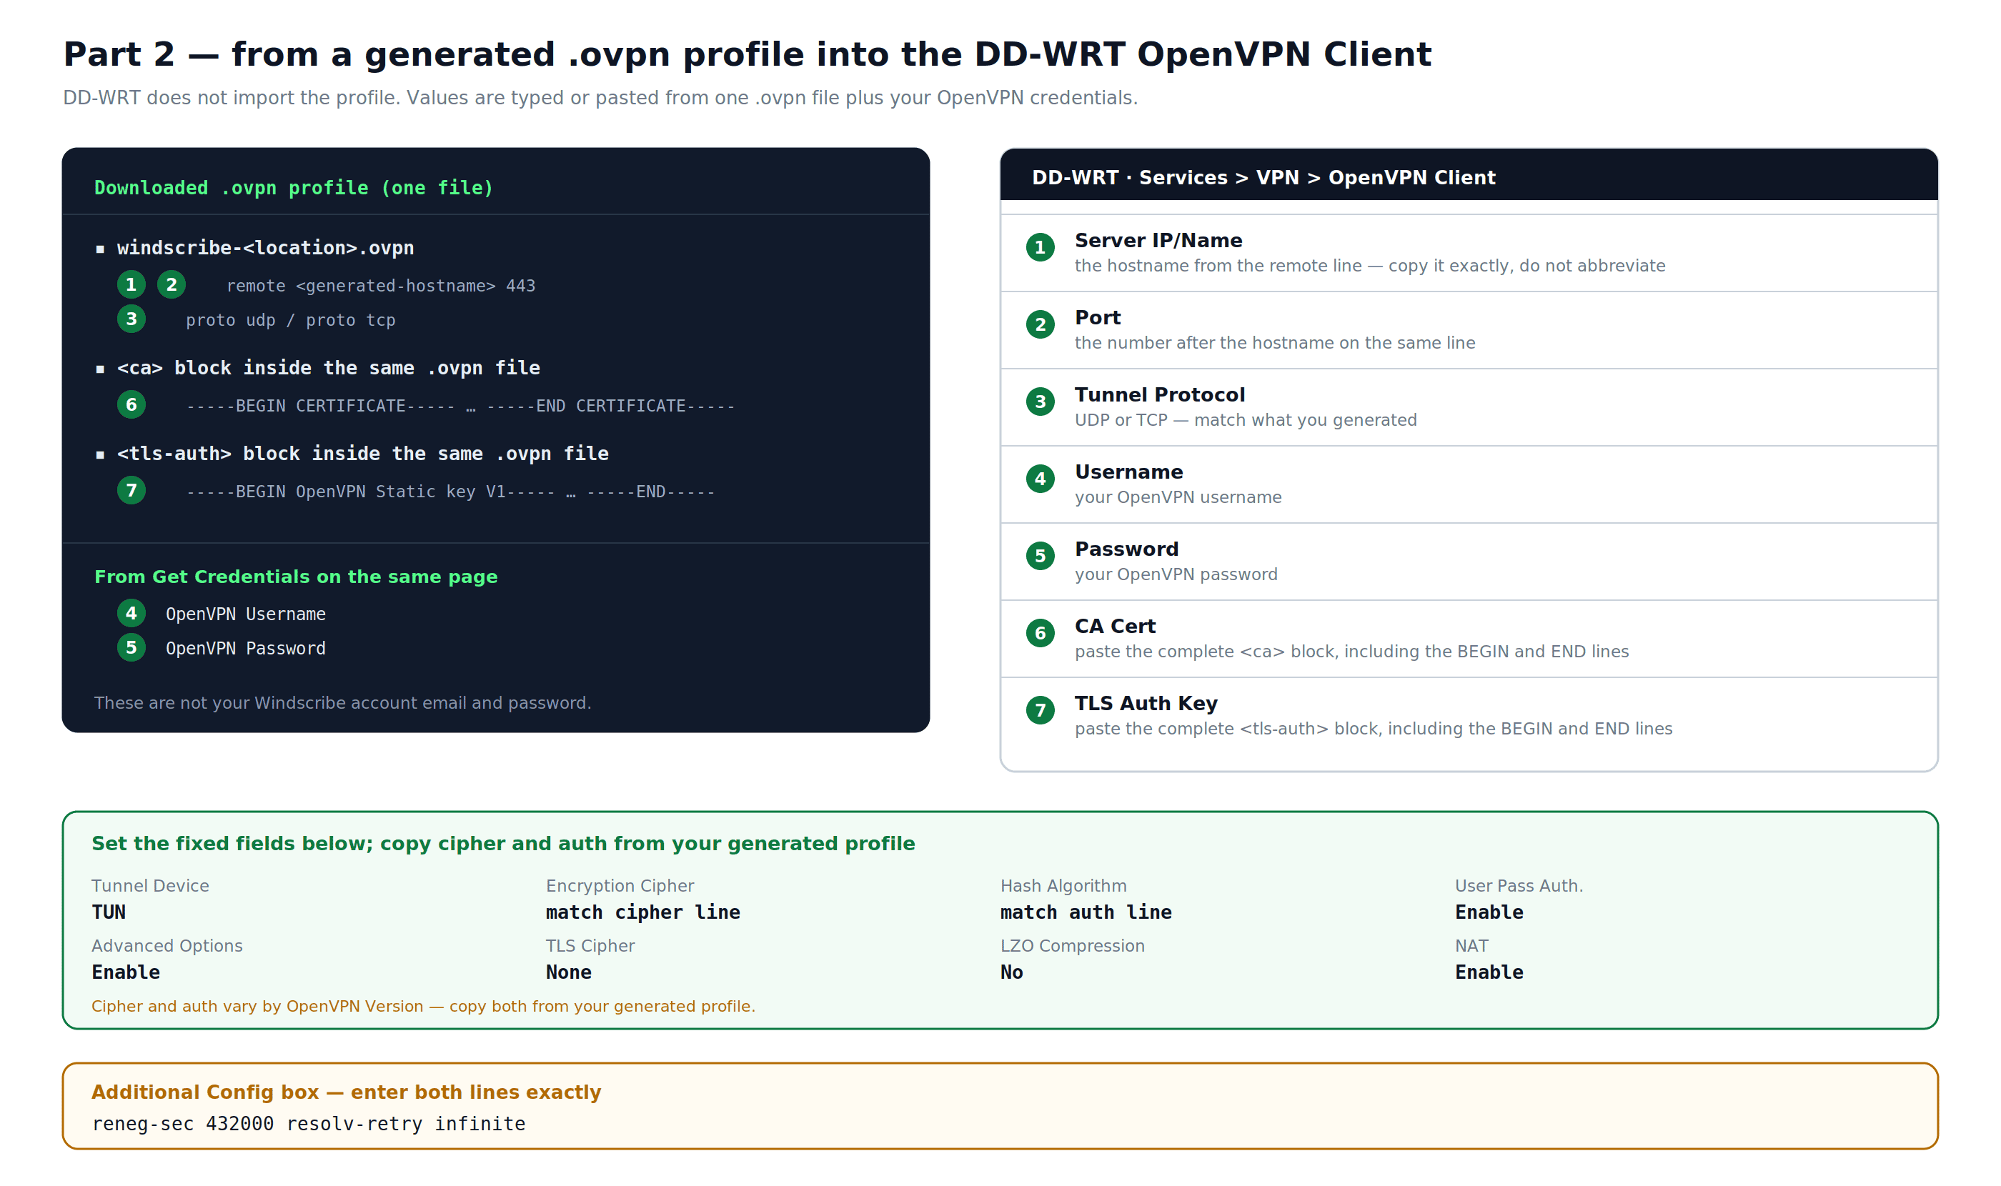The image size is (2001, 1186).
Task: Click the 'TUN' value
Action: (x=109, y=912)
